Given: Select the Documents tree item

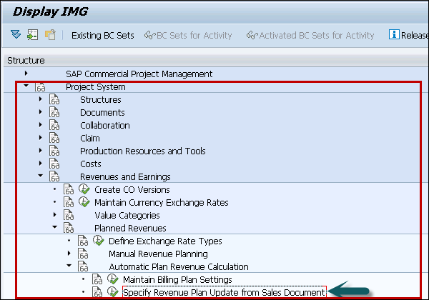Looking at the screenshot, I should pyautogui.click(x=102, y=113).
